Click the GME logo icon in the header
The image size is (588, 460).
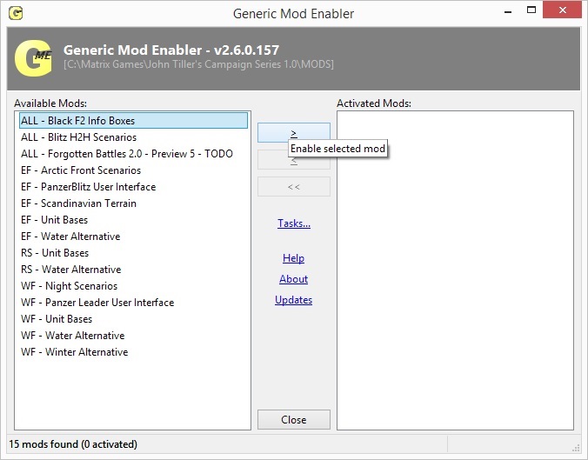click(x=33, y=58)
